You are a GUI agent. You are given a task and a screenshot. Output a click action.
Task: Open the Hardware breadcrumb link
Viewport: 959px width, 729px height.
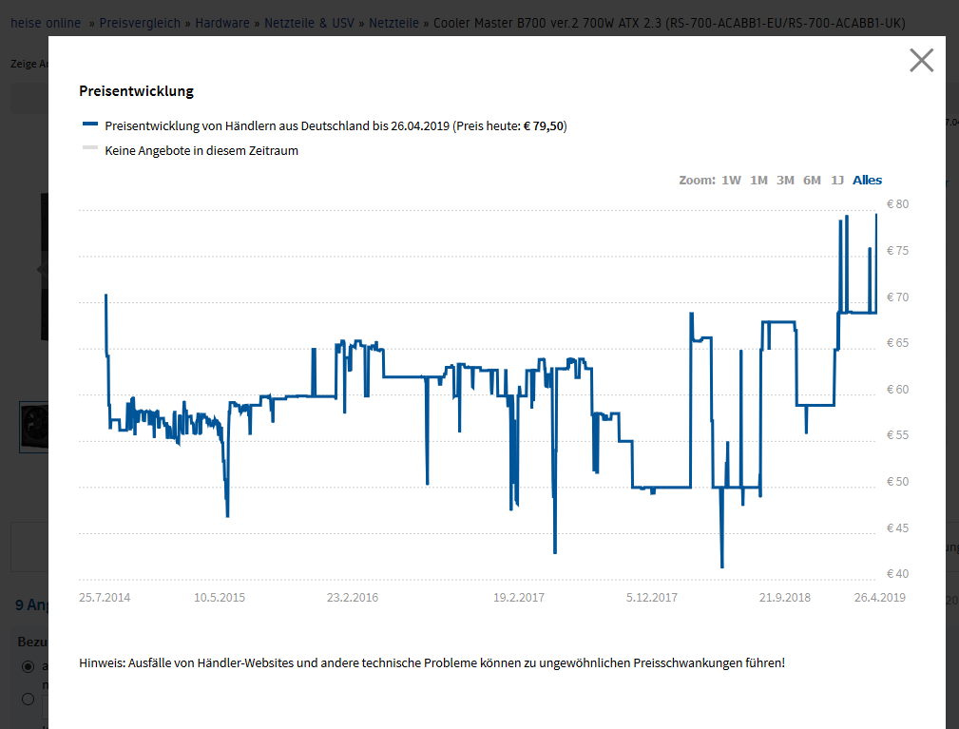coord(222,23)
